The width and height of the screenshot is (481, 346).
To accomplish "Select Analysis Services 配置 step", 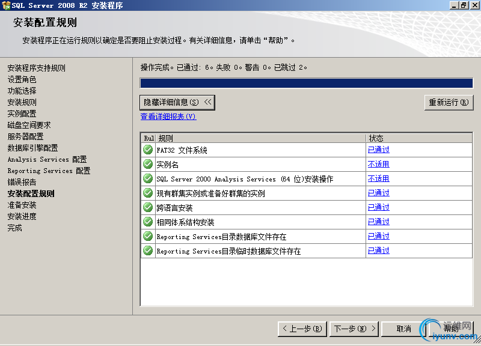I will (x=47, y=159).
